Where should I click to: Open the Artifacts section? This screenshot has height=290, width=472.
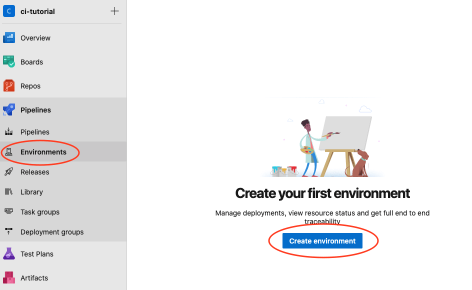point(34,278)
